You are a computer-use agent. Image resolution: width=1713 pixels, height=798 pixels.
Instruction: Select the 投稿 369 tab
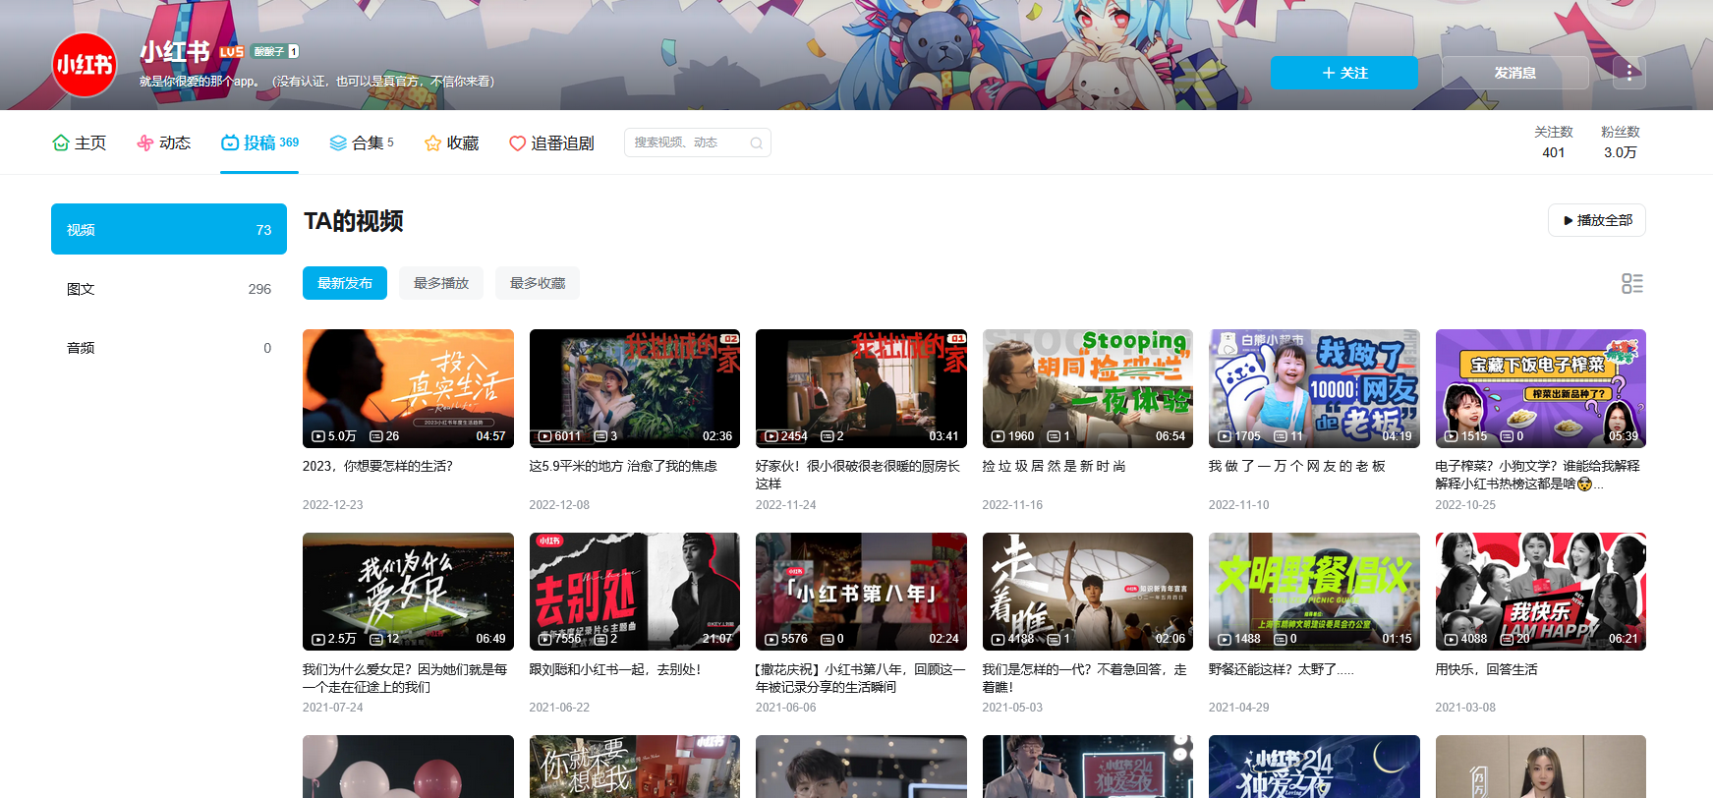coord(259,143)
